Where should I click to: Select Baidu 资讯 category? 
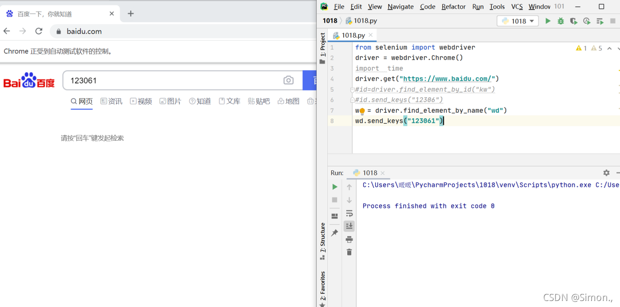[x=111, y=101]
